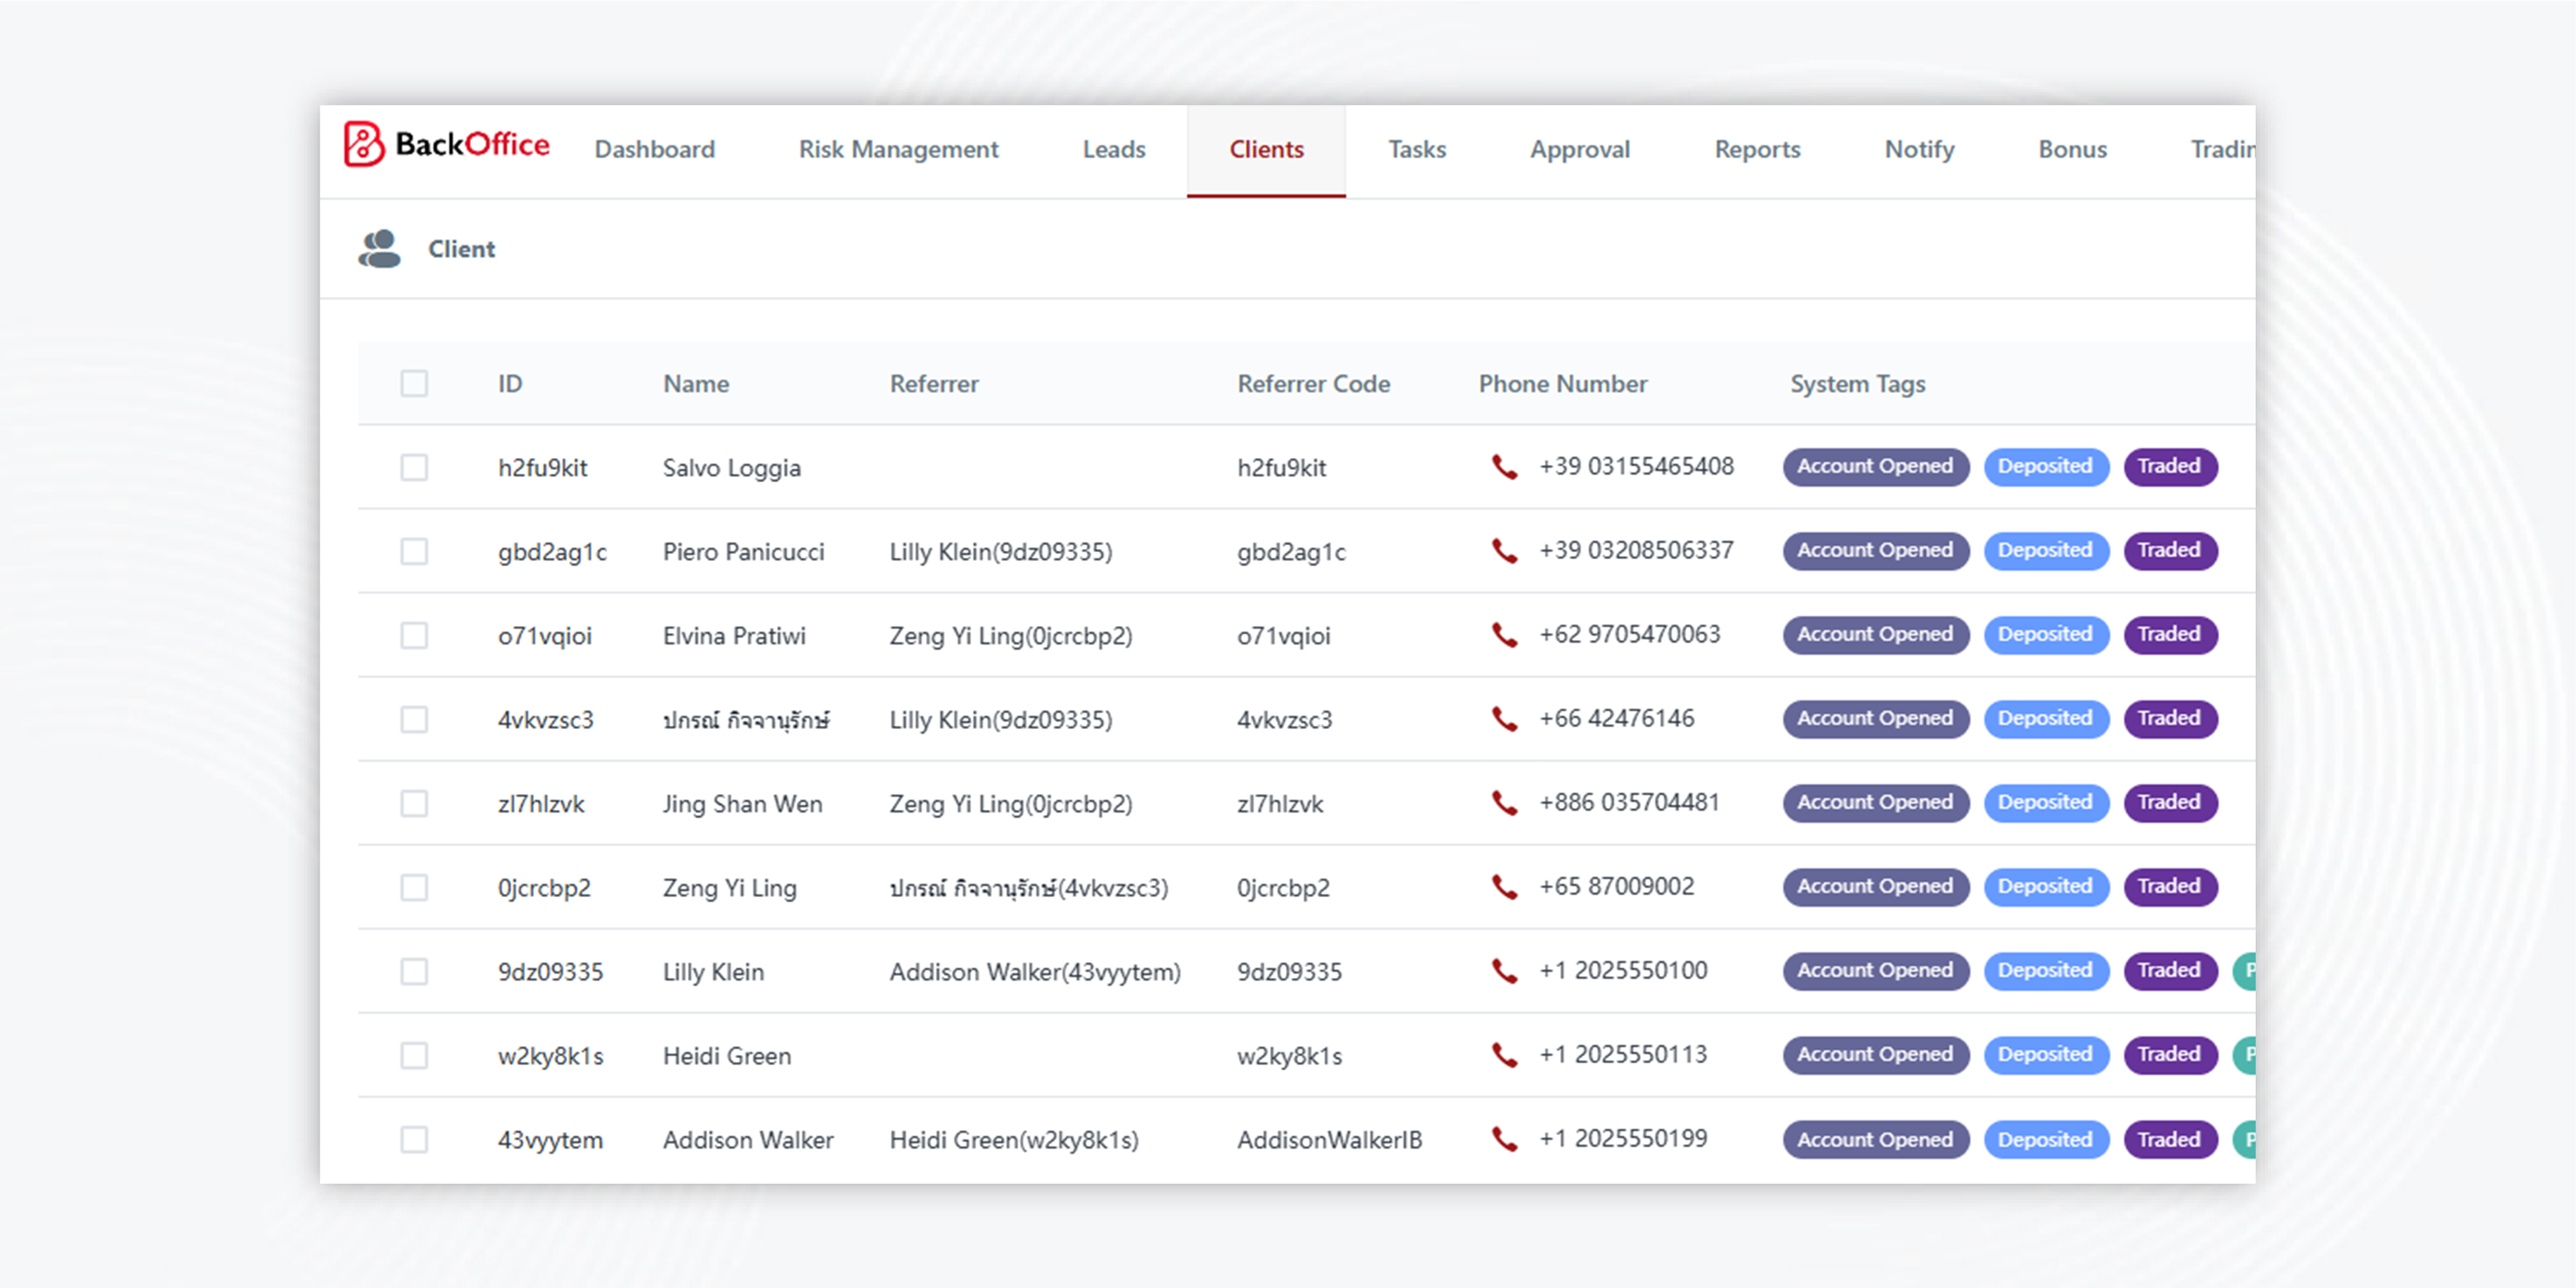
Task: Click Account Opened tag for Zeng Yi Ling
Action: point(1875,887)
